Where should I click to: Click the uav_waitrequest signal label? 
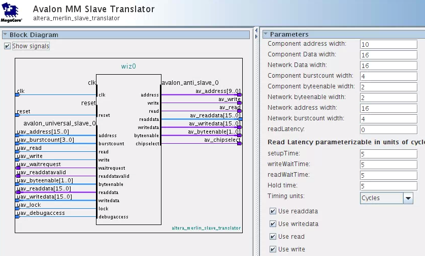click(x=39, y=165)
